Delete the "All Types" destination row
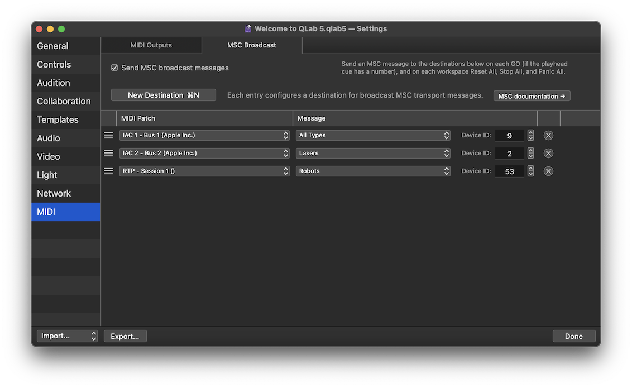Screen dimensions: 632x388 [x=548, y=135]
